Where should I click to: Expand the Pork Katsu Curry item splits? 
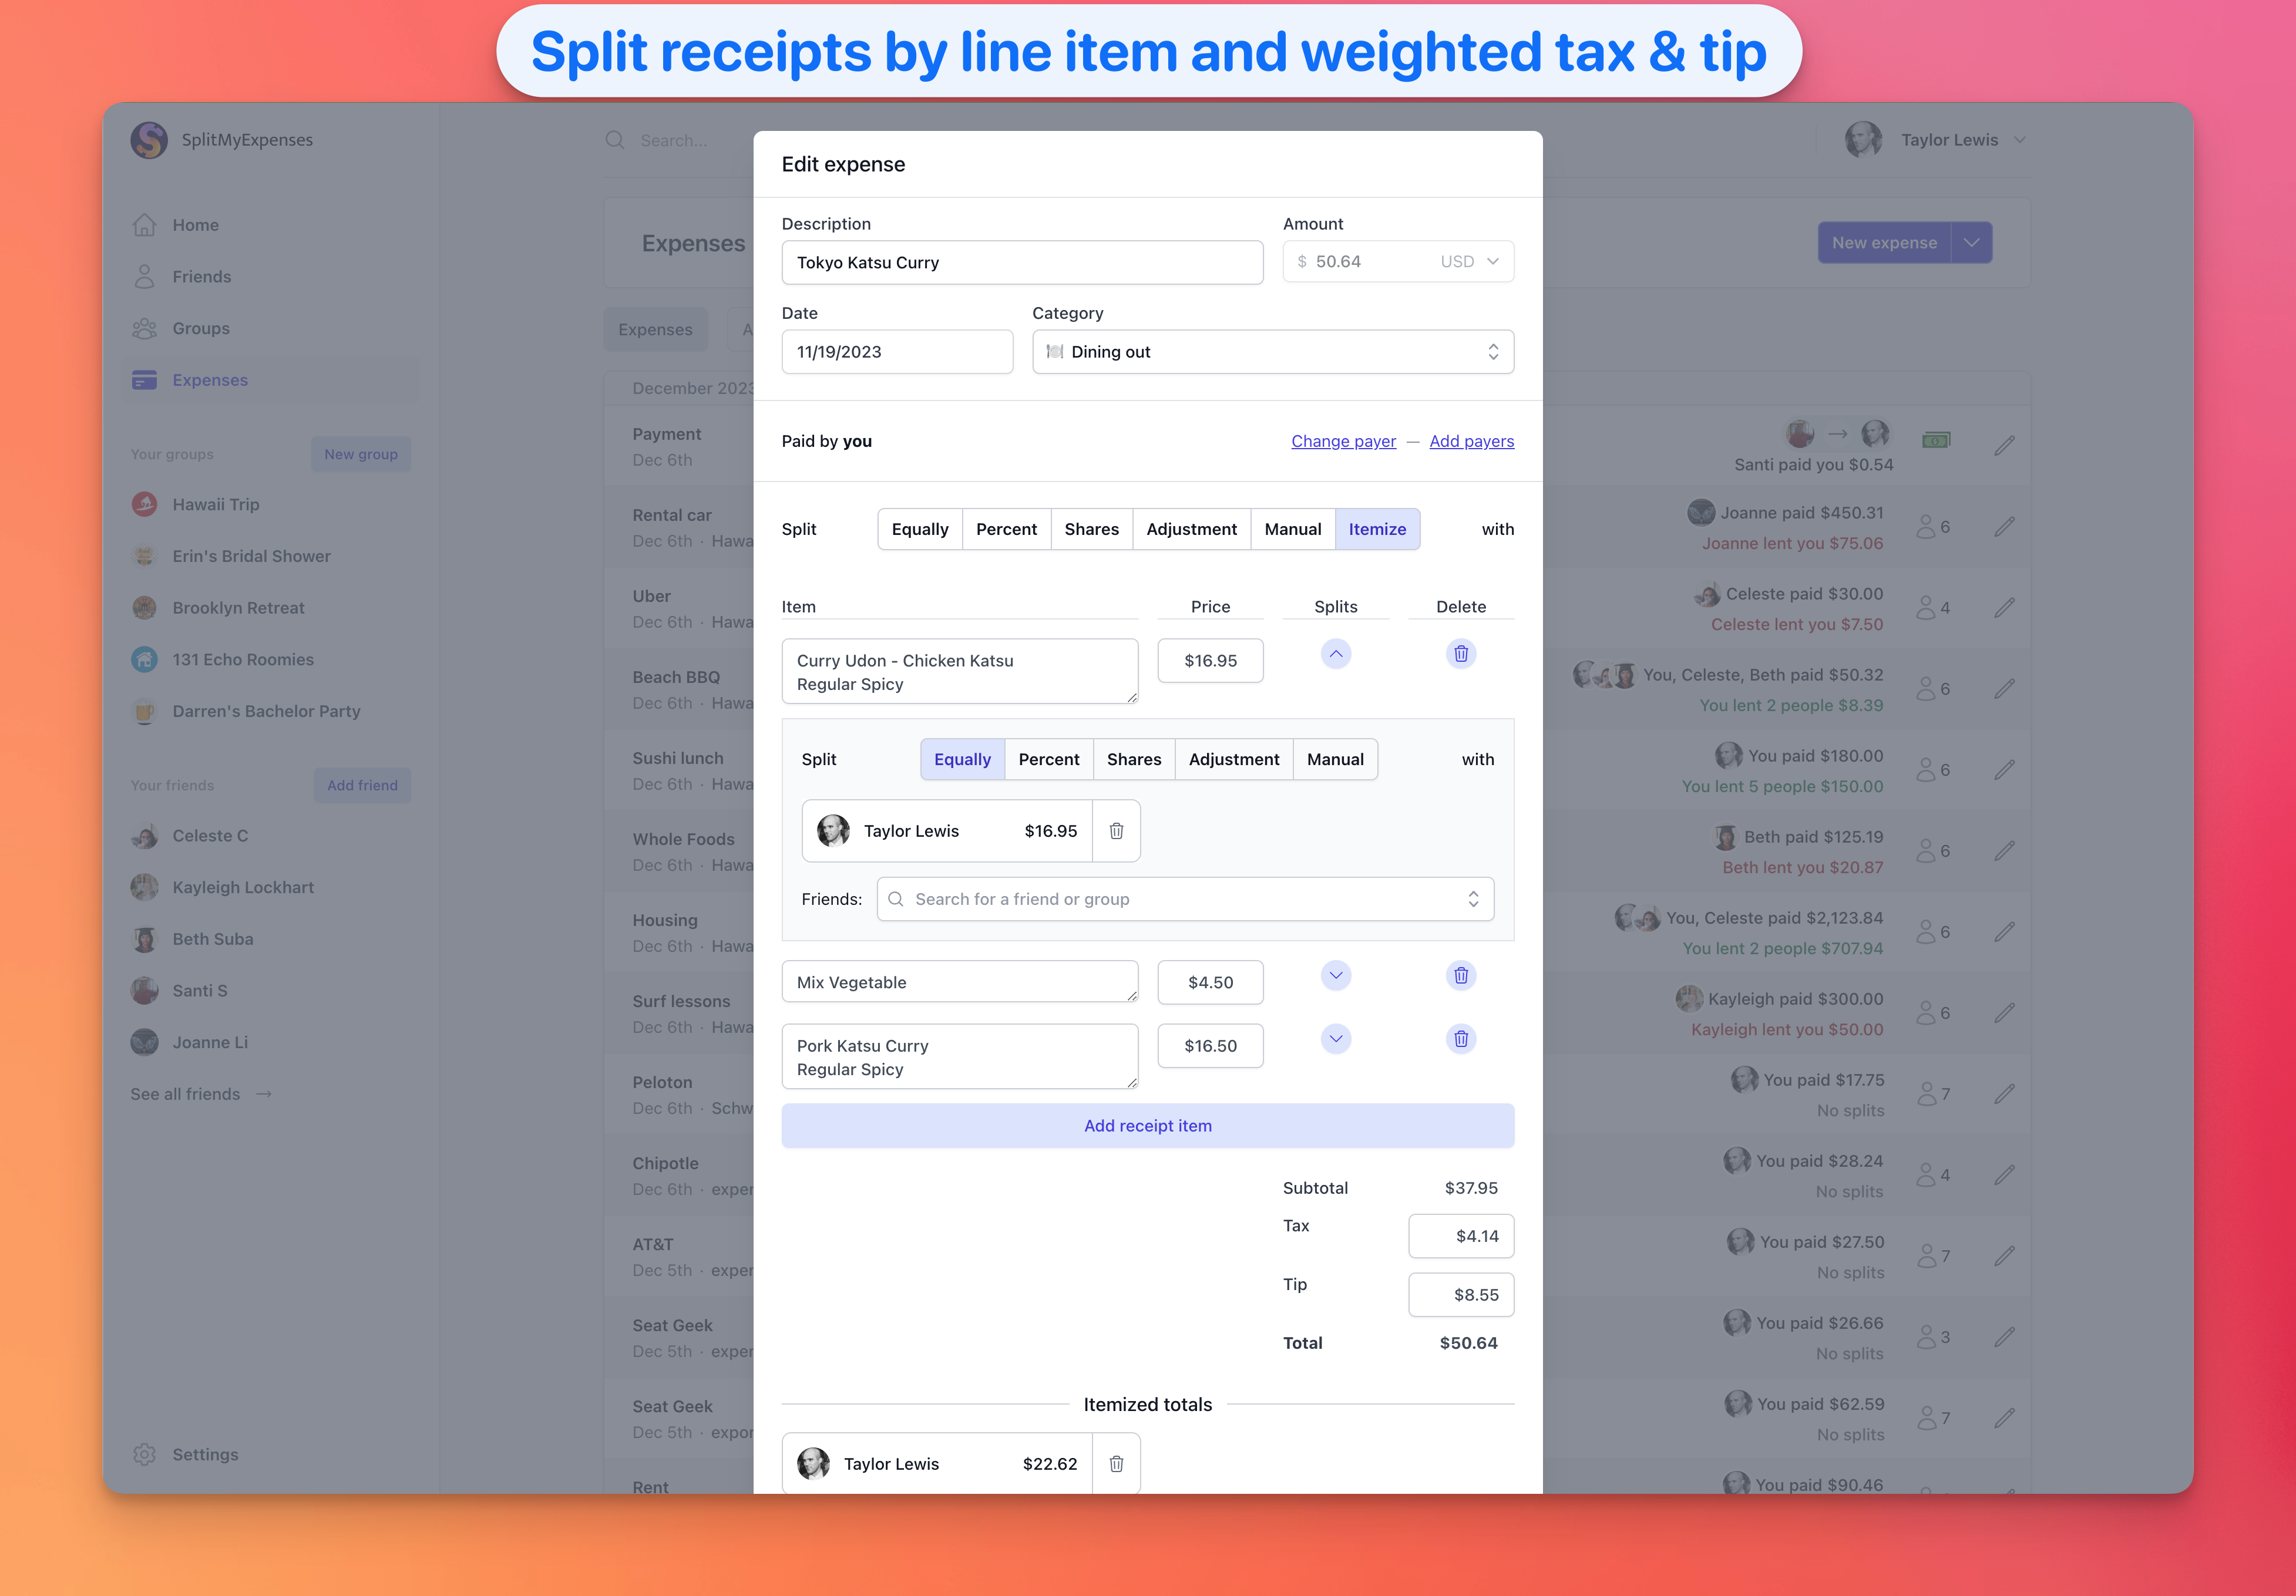[x=1336, y=1039]
